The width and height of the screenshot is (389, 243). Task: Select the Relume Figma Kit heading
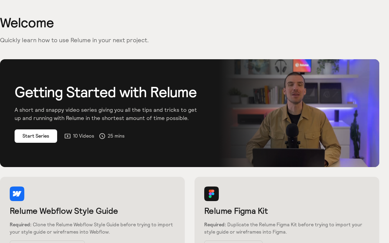coord(236,211)
